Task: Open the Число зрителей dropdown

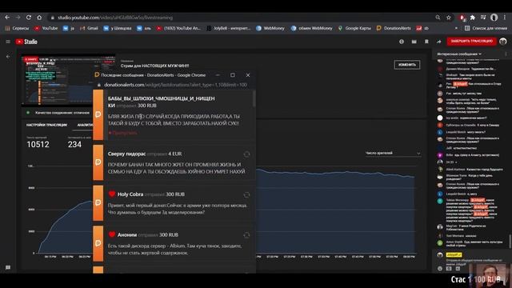Action: (x=393, y=153)
